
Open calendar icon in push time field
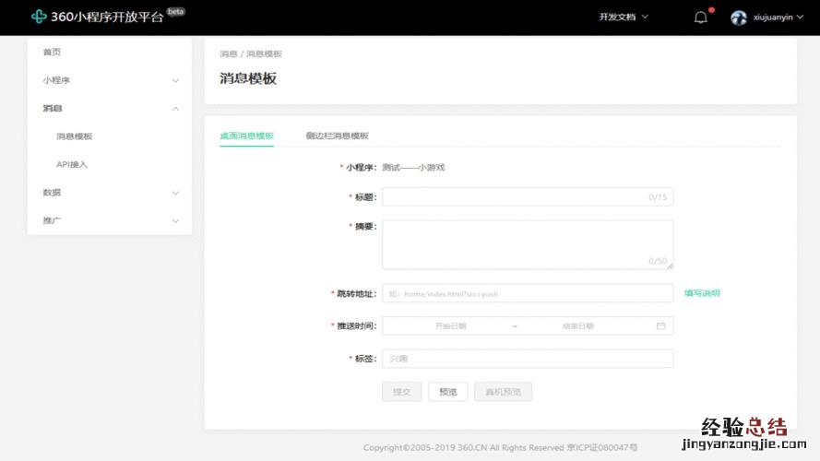660,325
